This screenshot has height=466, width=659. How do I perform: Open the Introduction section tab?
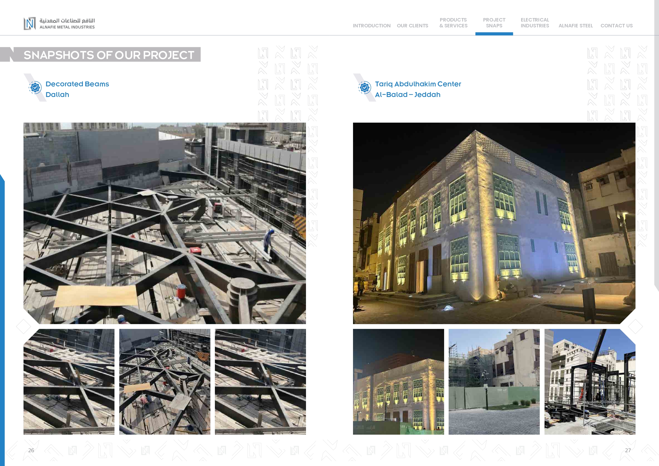371,26
